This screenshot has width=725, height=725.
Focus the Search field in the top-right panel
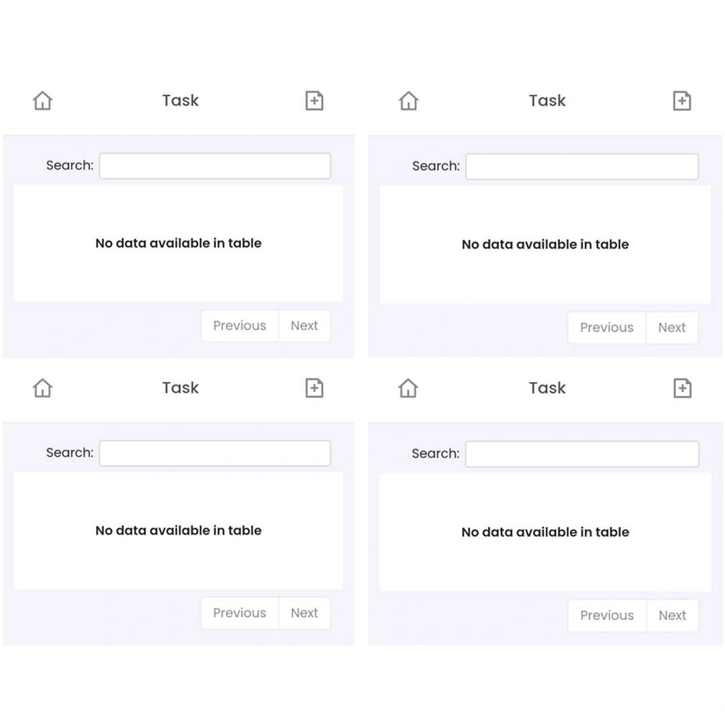pyautogui.click(x=582, y=166)
